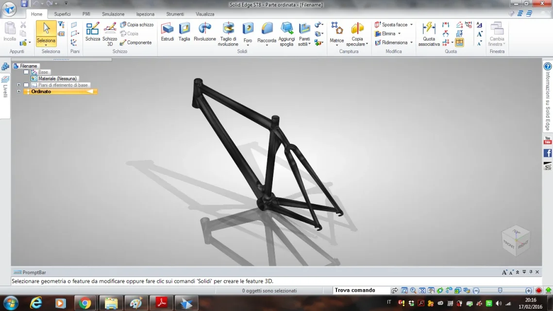Viewport: 553px width, 311px height.
Task: Select the Estrudi extrude tool
Action: tap(167, 32)
